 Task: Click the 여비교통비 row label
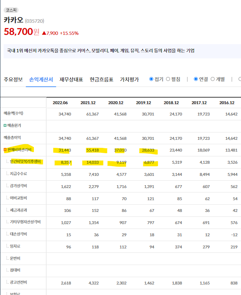[18, 198]
